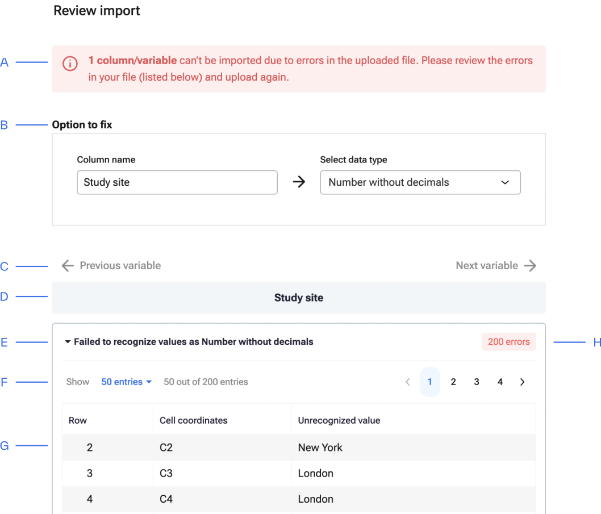The width and height of the screenshot is (601, 514).
Task: Go to page 2 of errors
Action: (453, 382)
